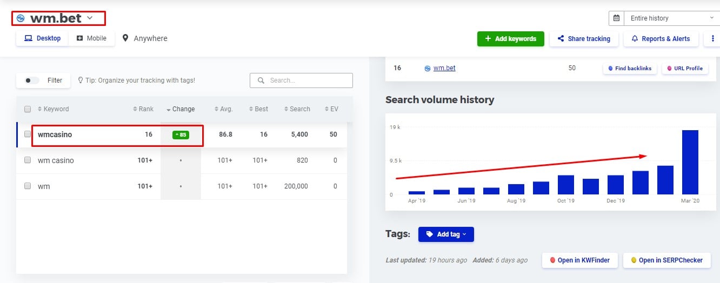
Task: Click the wm.bet favicon in the results row
Action: (x=428, y=69)
